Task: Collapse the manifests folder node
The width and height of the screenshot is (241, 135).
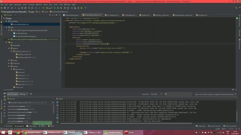Action: click(6, 21)
